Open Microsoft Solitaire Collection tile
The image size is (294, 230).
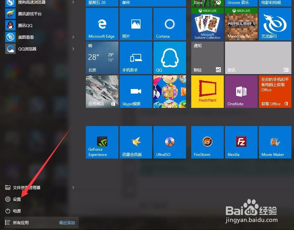point(207,24)
